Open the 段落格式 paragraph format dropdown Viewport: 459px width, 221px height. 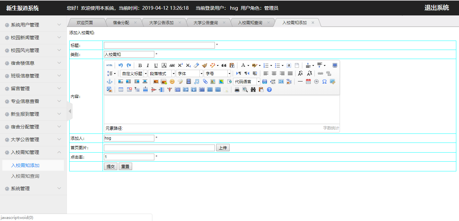tap(162, 73)
